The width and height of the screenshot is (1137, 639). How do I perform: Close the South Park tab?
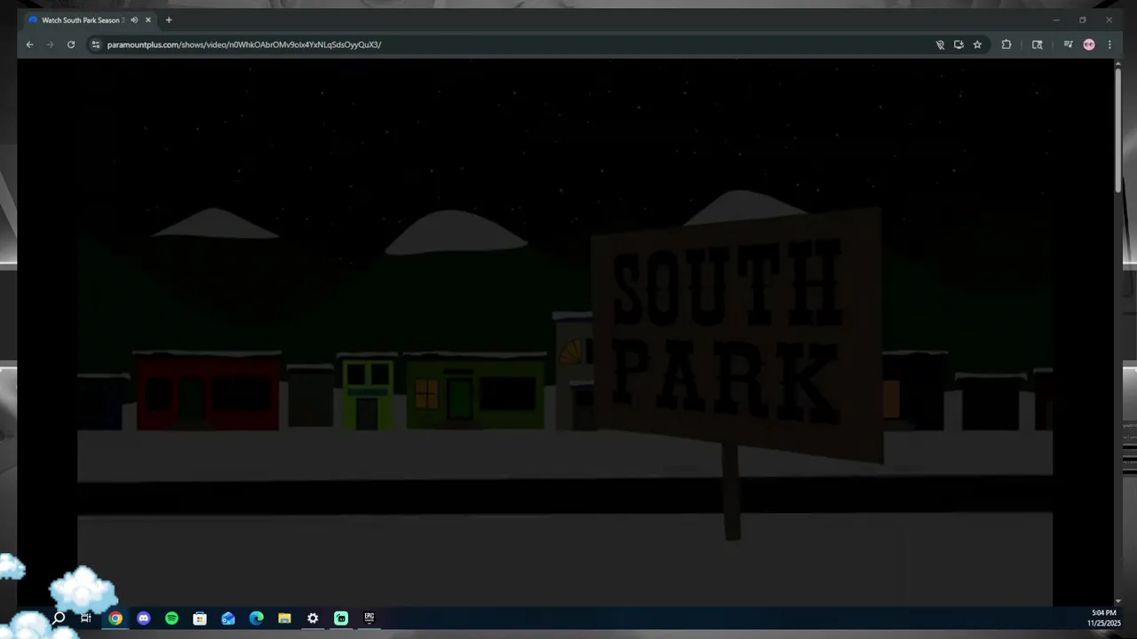tap(148, 20)
